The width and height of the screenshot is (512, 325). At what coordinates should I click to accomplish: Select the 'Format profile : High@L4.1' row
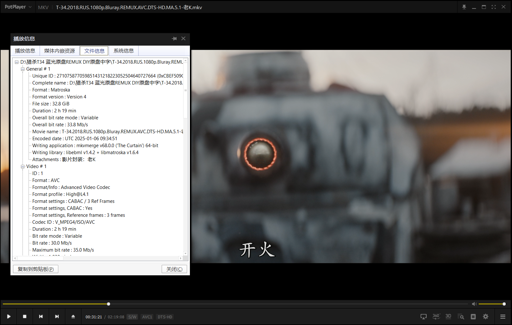click(x=61, y=194)
